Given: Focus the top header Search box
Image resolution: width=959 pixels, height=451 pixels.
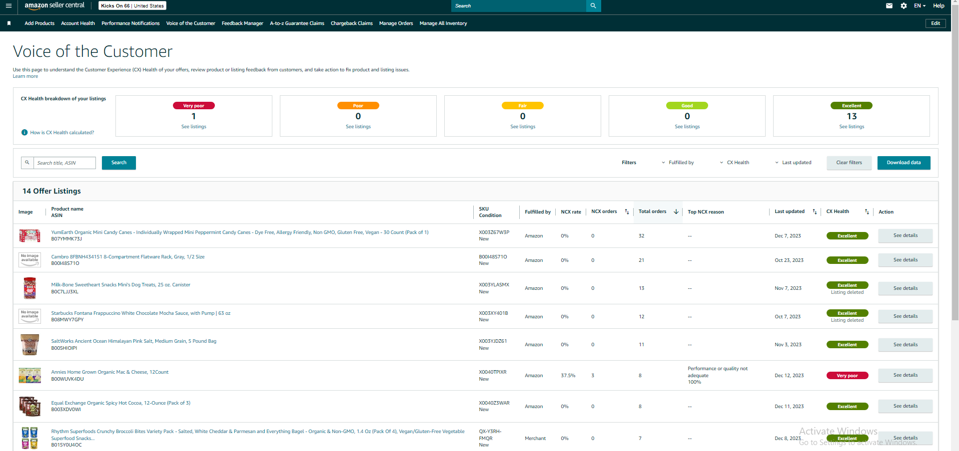Looking at the screenshot, I should [x=519, y=6].
